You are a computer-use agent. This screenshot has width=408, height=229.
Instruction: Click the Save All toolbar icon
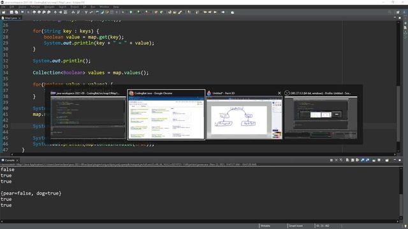pyautogui.click(x=17, y=12)
